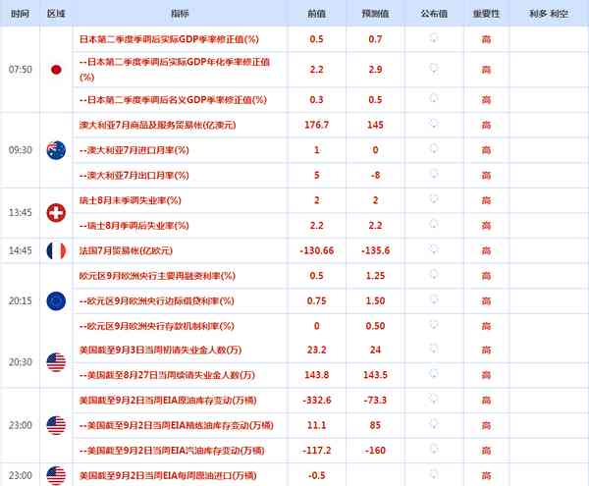
Task: Select the 13:45 time cell
Action: pos(21,213)
